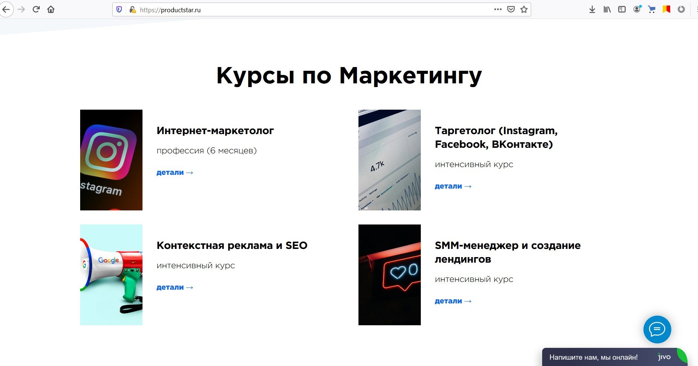Open details link for Интернет-маркетолог course
This screenshot has height=366, width=698.
coord(175,173)
